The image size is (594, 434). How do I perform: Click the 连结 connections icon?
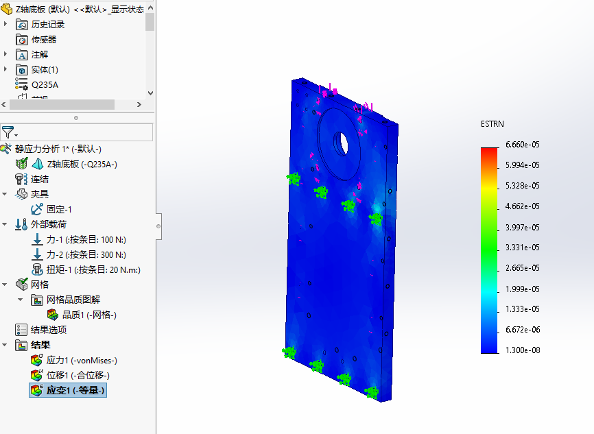[x=21, y=179]
